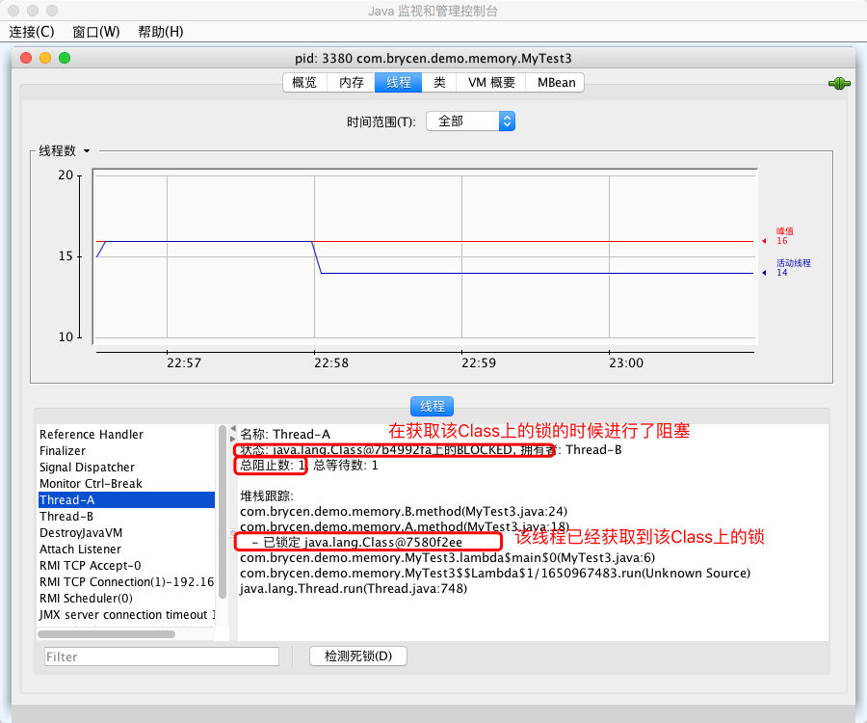Select Finalizer in the thread list
The width and height of the screenshot is (867, 723).
pyautogui.click(x=126, y=451)
